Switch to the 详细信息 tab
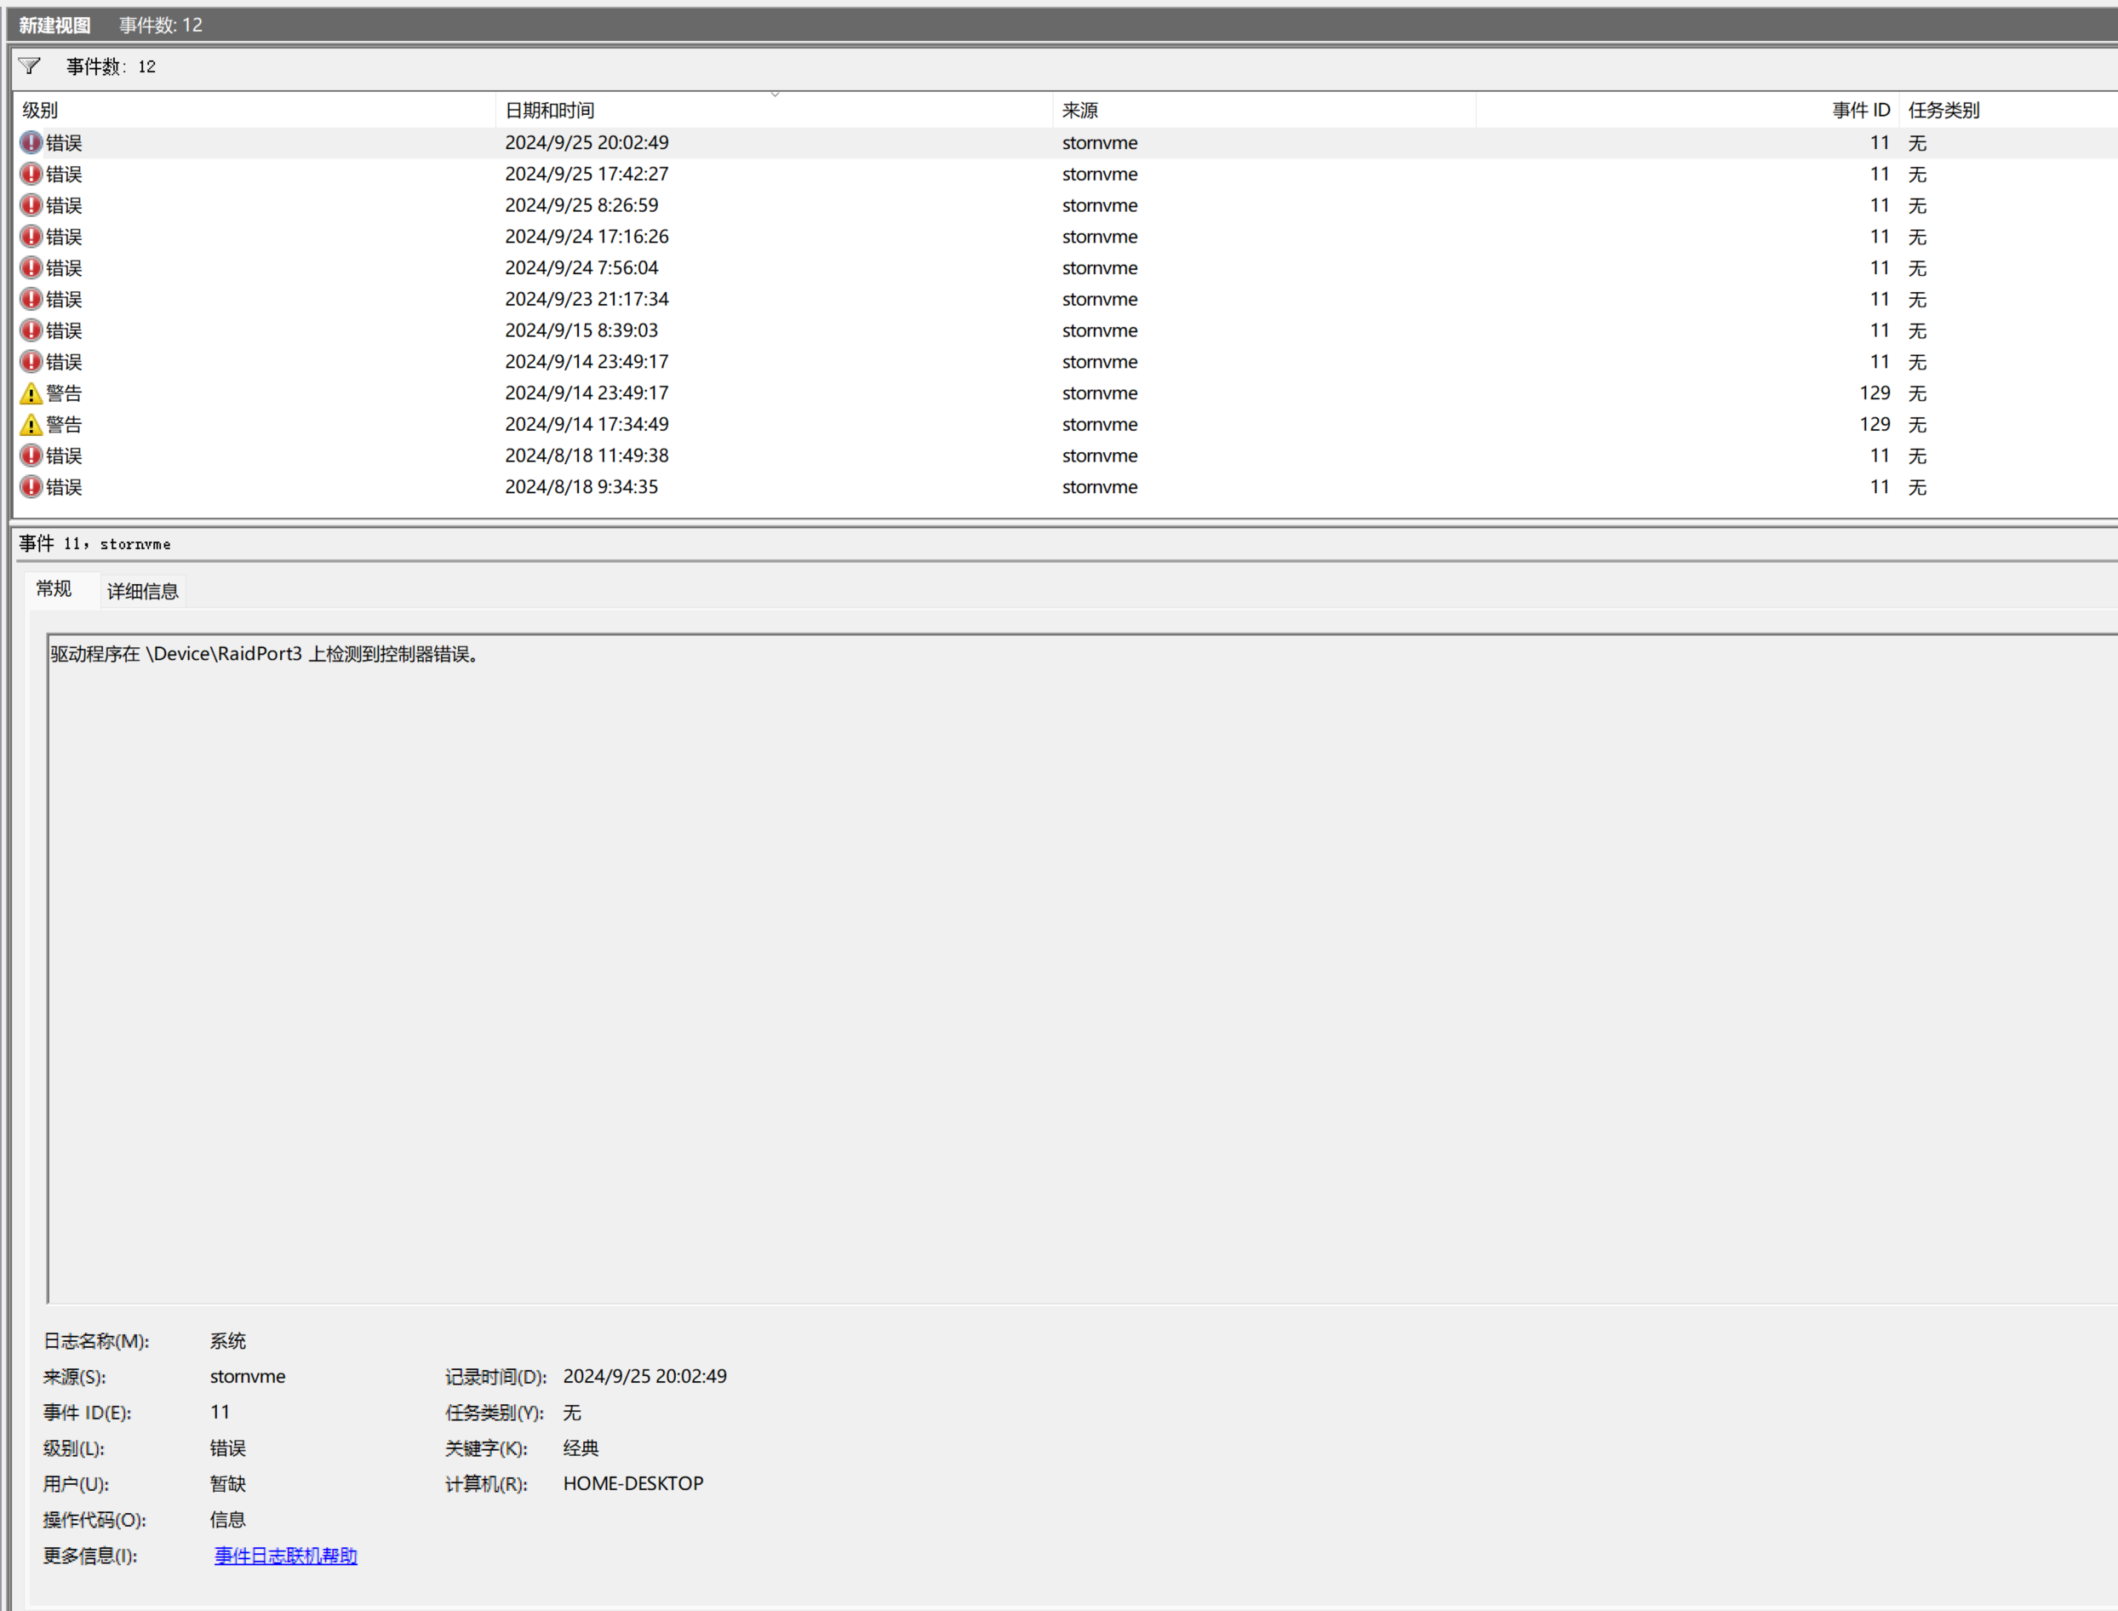Image resolution: width=2118 pixels, height=1611 pixels. pos(143,591)
